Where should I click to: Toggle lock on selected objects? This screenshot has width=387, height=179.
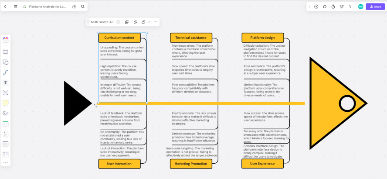pyautogui.click(x=143, y=22)
